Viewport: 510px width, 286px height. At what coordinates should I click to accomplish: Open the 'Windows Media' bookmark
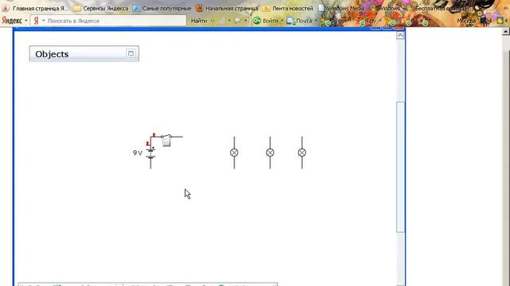coord(342,9)
